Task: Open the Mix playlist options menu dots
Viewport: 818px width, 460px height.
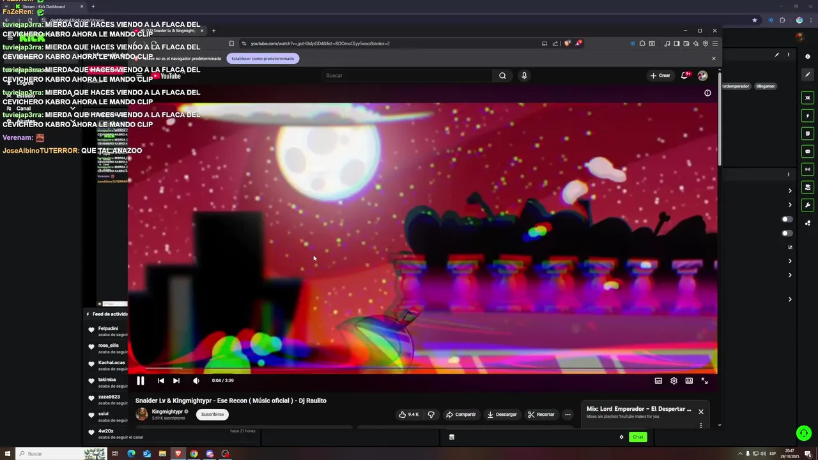Action: point(701,425)
